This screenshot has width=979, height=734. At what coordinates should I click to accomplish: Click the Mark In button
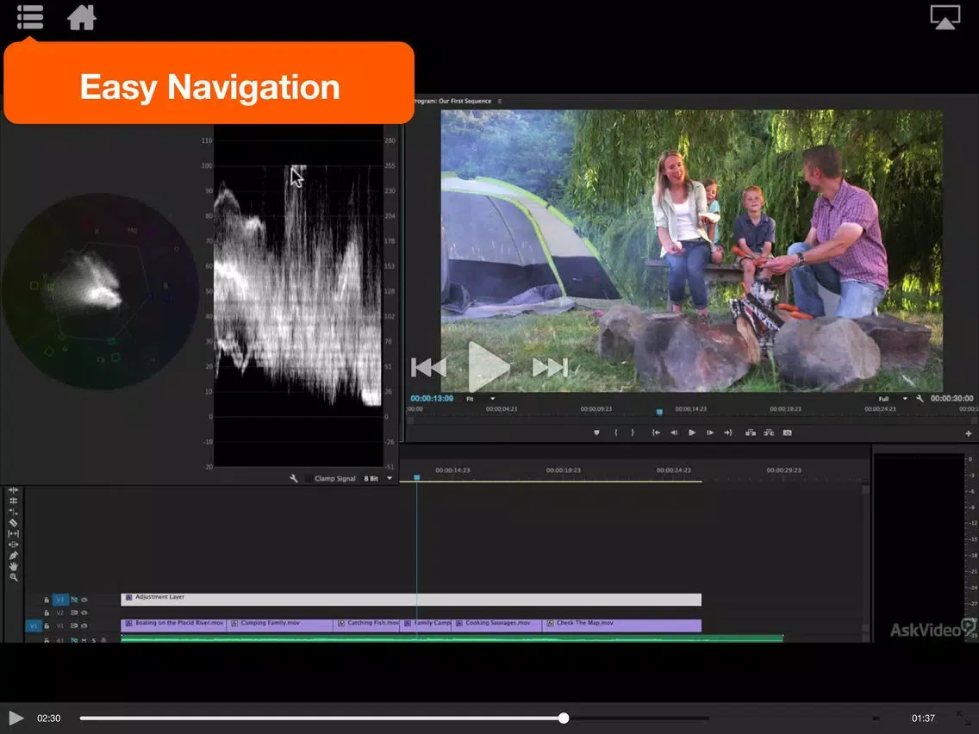click(615, 432)
